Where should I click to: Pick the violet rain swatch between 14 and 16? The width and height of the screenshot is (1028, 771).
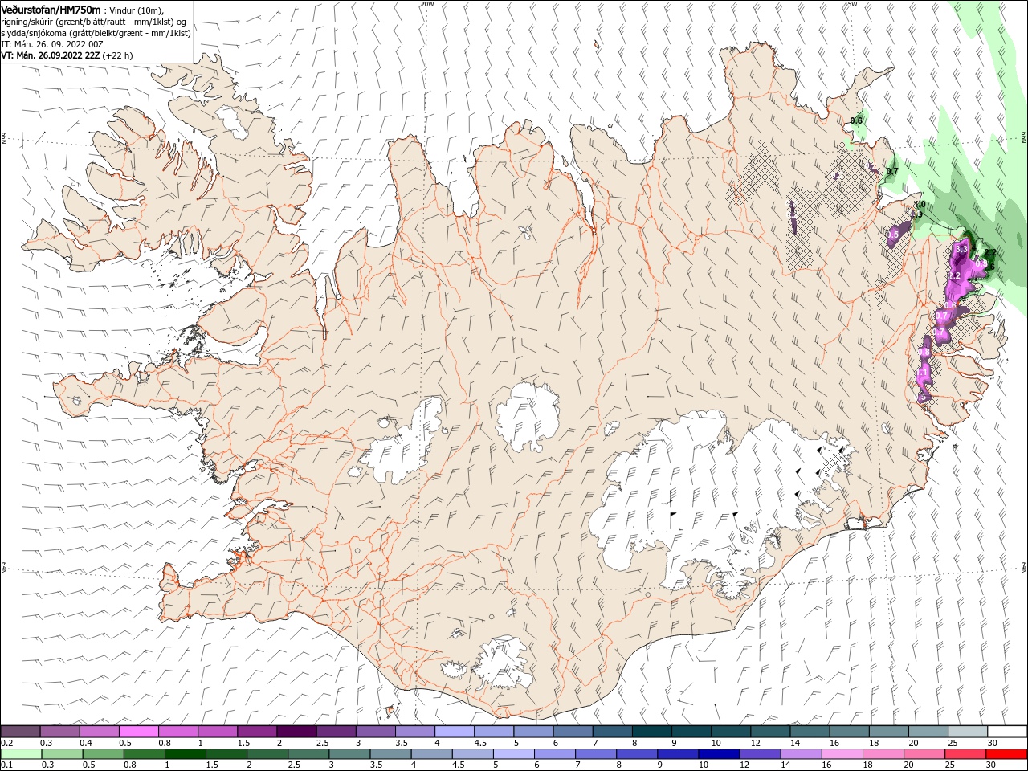point(801,754)
